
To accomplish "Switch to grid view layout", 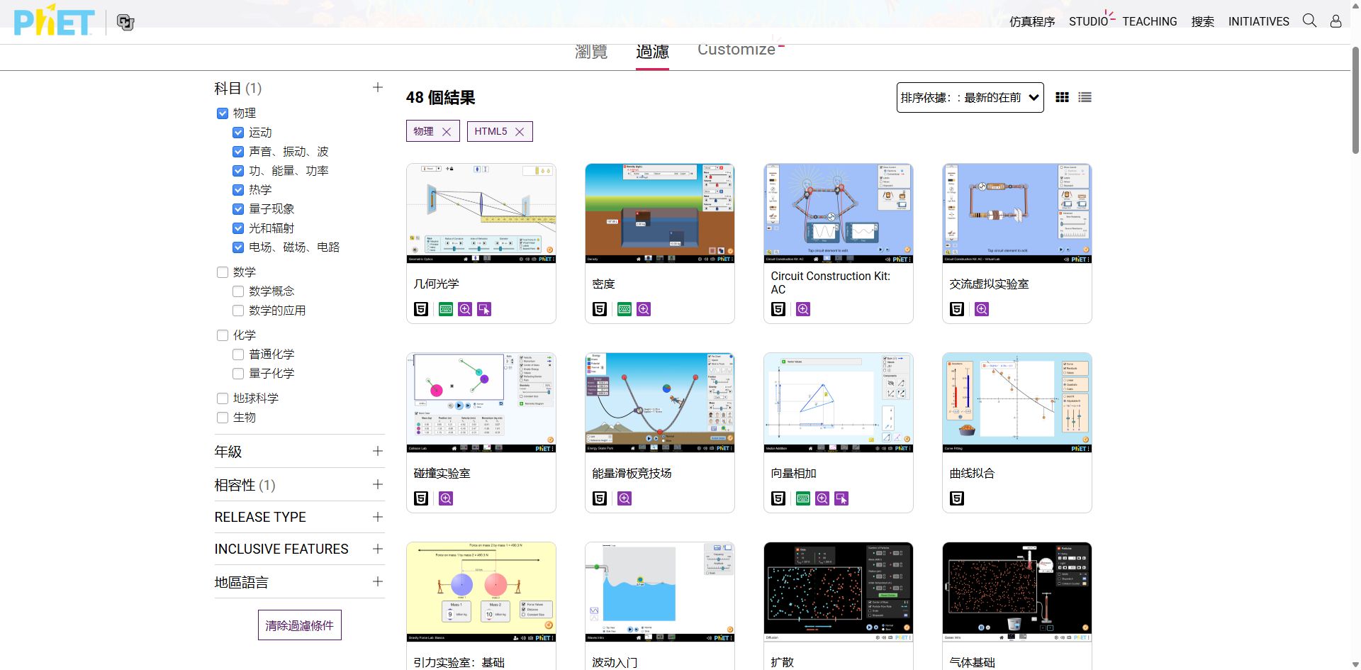I will click(1062, 98).
